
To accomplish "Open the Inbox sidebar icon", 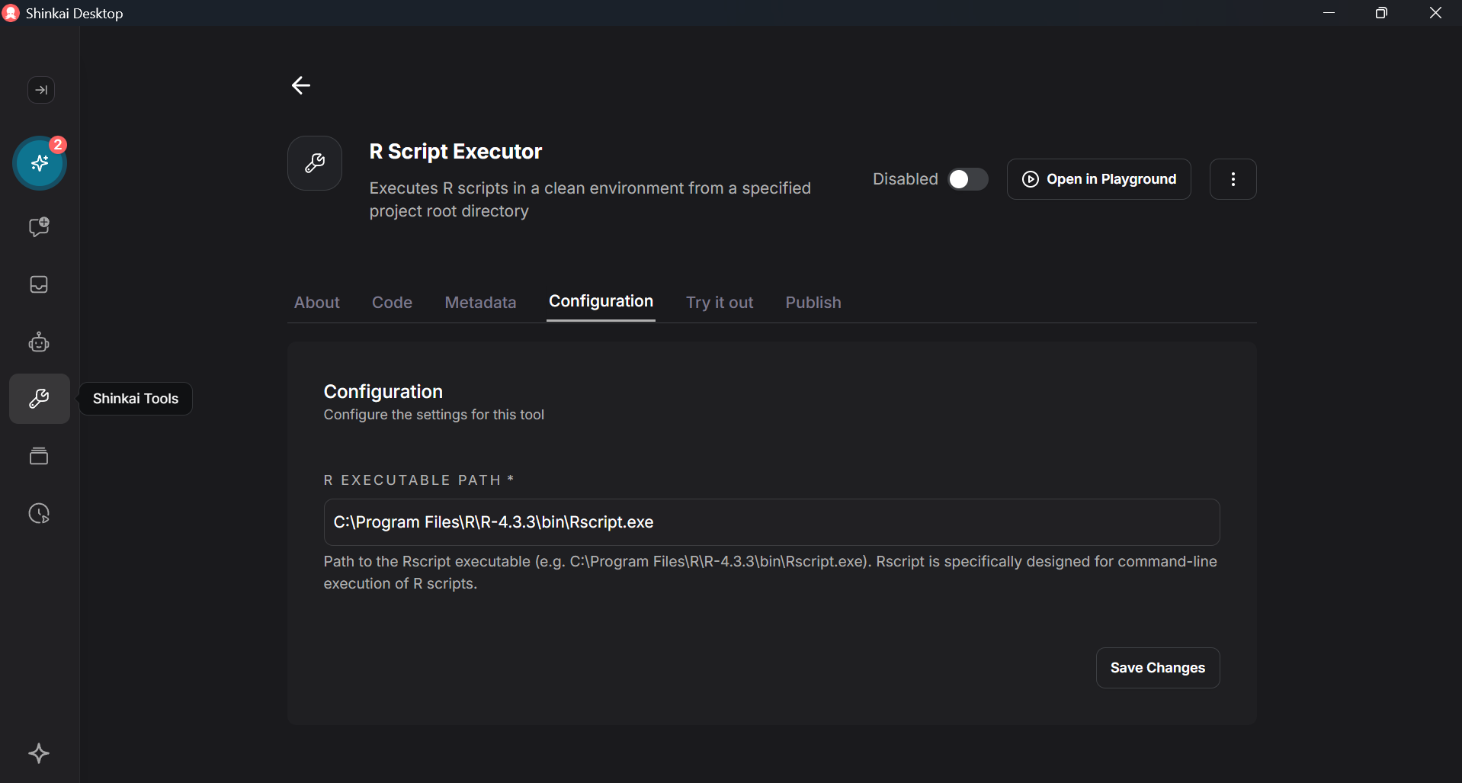I will click(x=39, y=284).
